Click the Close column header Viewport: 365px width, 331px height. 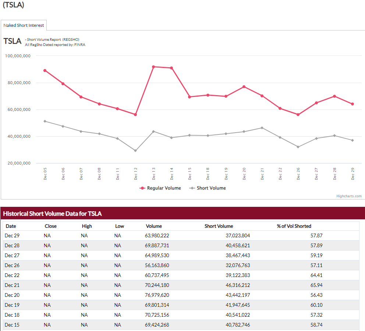(x=51, y=226)
